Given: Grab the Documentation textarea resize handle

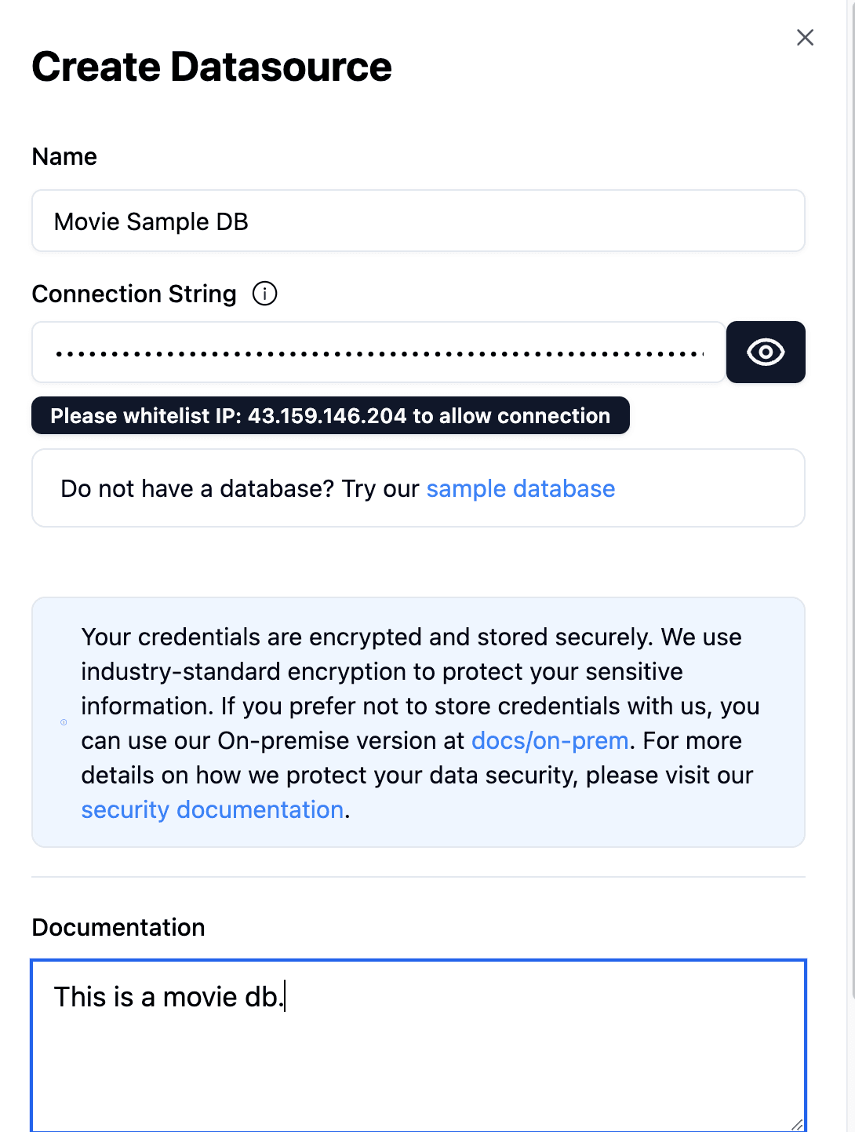Looking at the screenshot, I should [x=797, y=1124].
